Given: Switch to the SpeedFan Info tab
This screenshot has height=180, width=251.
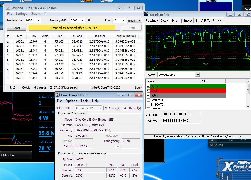Looking at the screenshot, I should [x=174, y=21].
